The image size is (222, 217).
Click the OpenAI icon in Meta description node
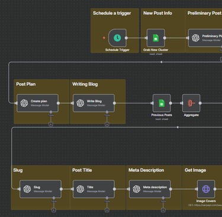[x=137, y=189]
